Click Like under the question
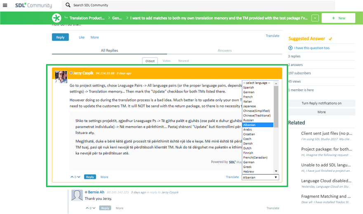Screen dimensions: 363x214 [82, 37]
